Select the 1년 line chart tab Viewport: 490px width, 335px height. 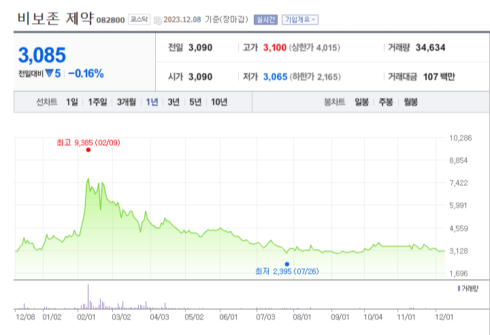[x=152, y=102]
